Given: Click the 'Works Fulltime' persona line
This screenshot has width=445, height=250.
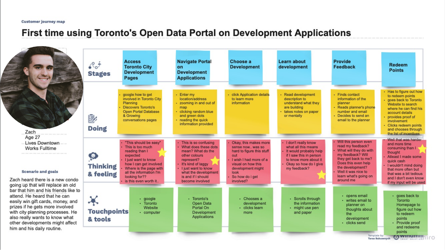Looking at the screenshot, I should click(x=41, y=148).
